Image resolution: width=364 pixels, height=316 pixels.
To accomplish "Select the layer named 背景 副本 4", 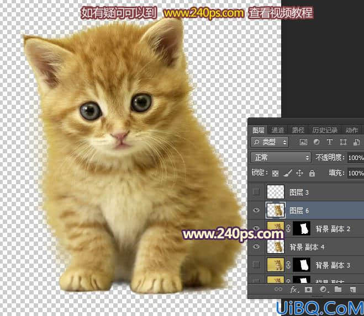I will pos(307,247).
